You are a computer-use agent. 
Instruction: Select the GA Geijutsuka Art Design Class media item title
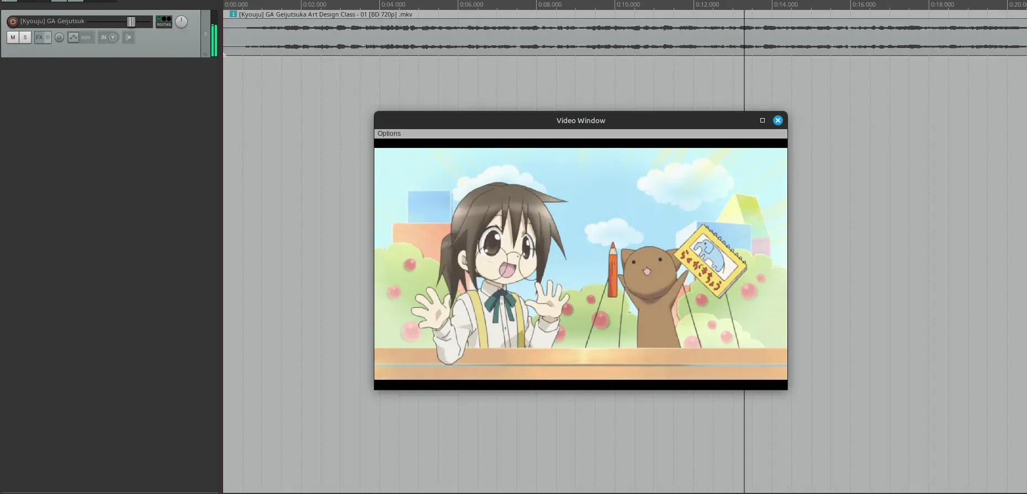coord(326,14)
